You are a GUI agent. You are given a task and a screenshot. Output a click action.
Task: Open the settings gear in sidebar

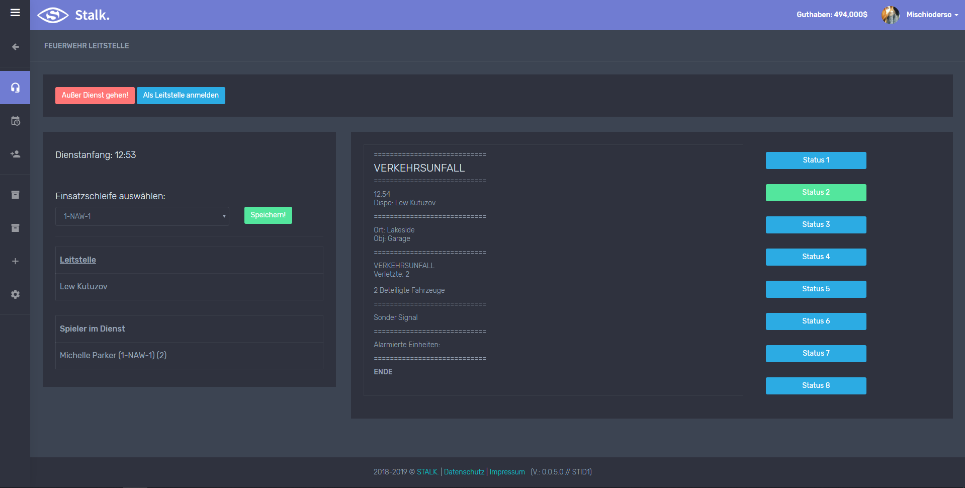tap(15, 294)
